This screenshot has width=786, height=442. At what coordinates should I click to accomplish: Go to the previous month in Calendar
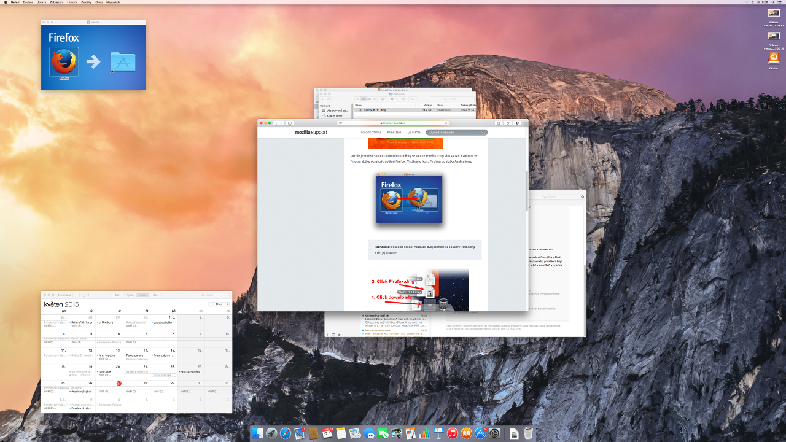pos(211,304)
